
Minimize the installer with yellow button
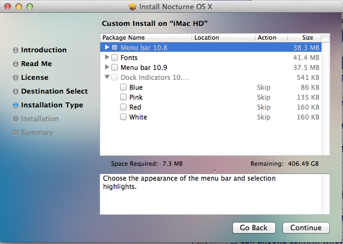point(19,7)
